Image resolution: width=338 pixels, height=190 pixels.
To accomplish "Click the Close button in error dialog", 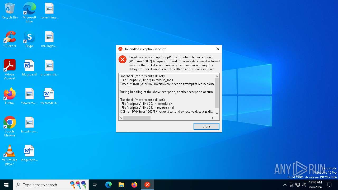I will 206,126.
